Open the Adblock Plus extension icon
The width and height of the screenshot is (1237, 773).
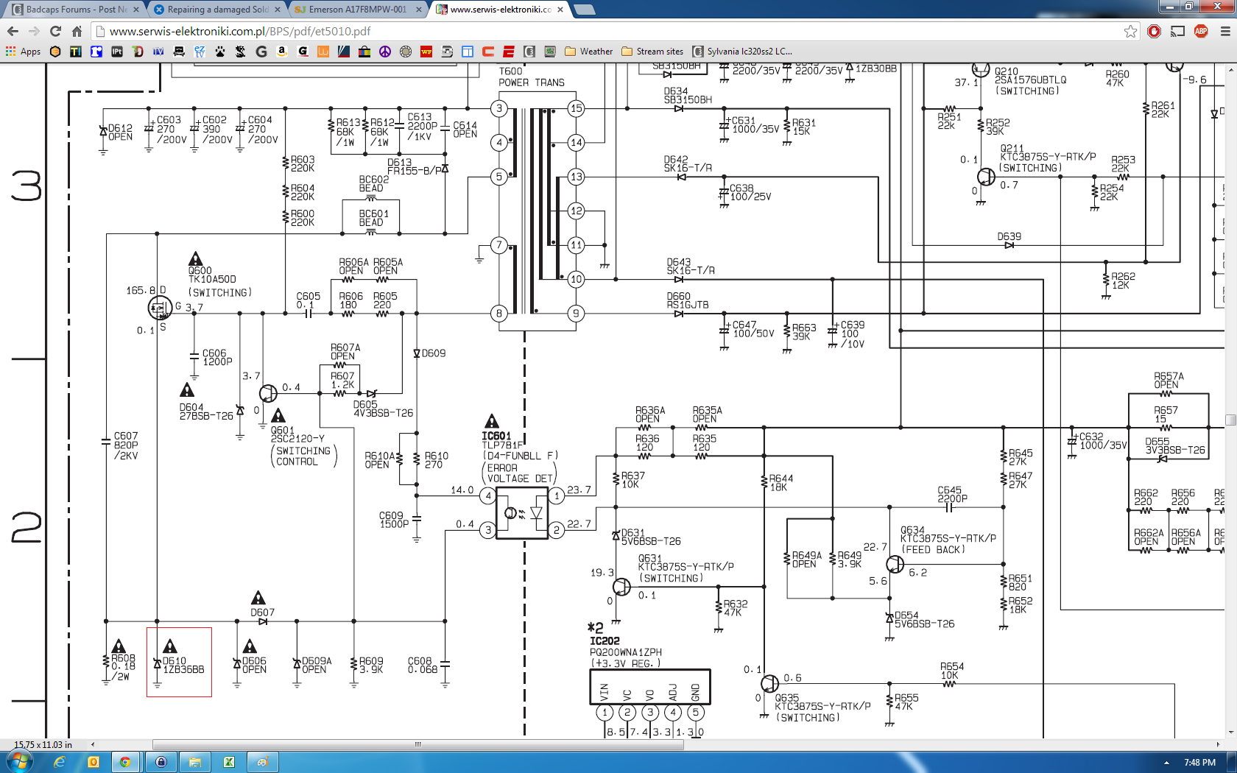pos(1201,31)
